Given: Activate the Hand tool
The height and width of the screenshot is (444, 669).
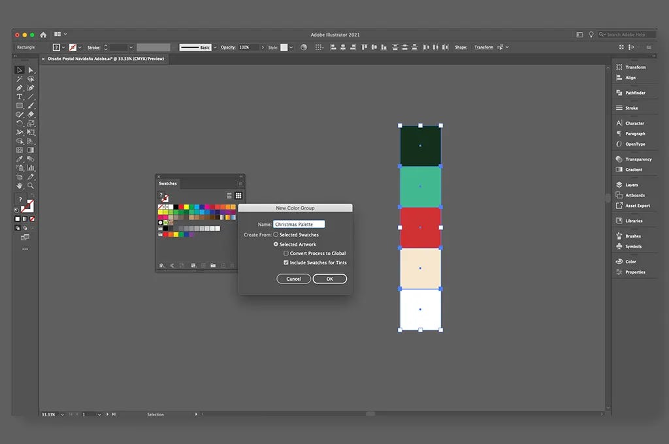Looking at the screenshot, I should pyautogui.click(x=20, y=184).
